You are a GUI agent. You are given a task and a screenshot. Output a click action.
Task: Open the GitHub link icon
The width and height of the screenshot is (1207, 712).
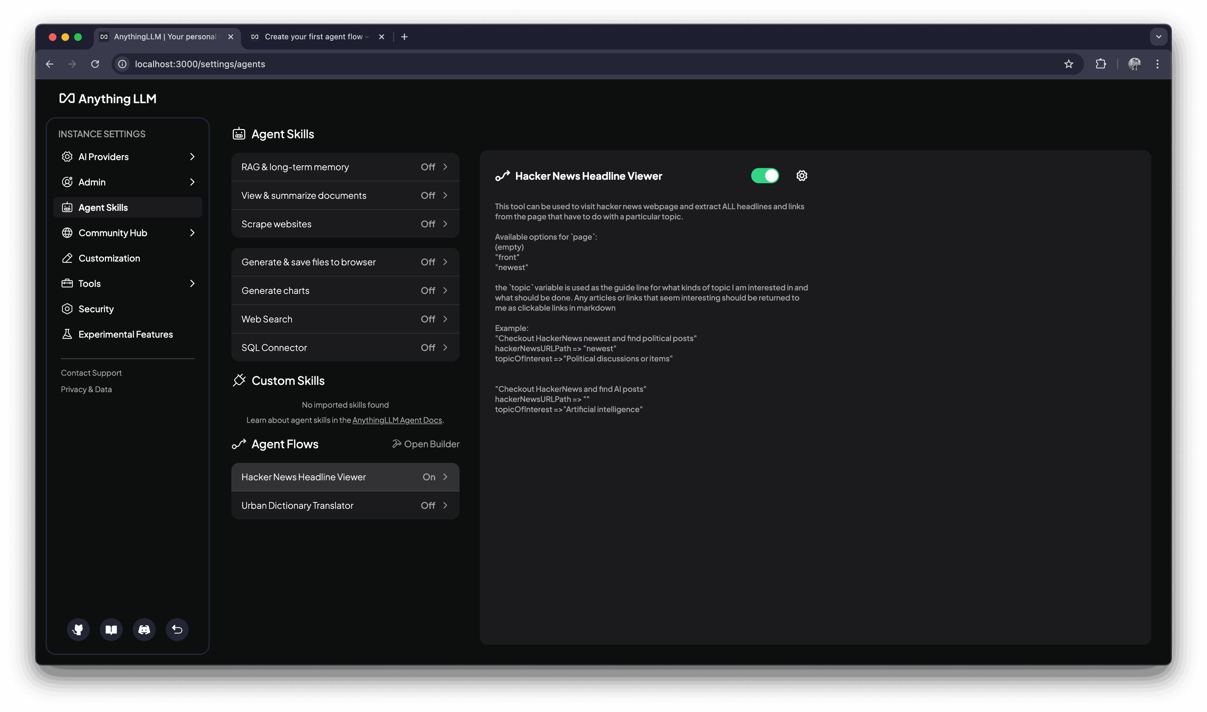pyautogui.click(x=78, y=629)
